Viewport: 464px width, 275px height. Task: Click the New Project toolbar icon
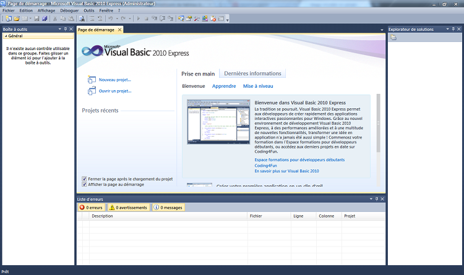[x=8, y=19]
